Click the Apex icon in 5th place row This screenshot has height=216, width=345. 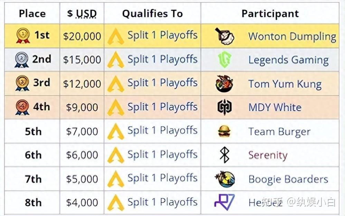pyautogui.click(x=115, y=131)
